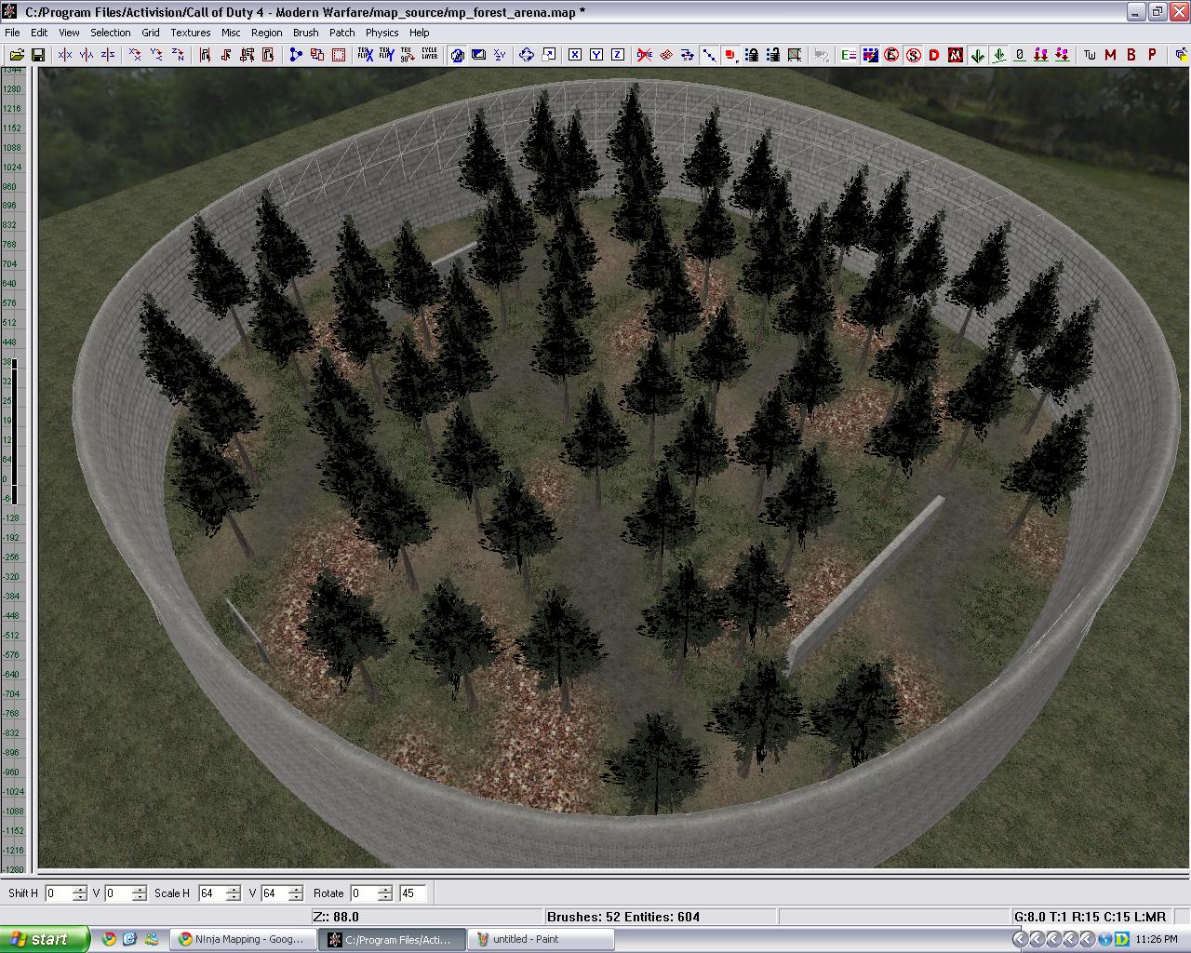Screen dimensions: 1191x953
Task: Click the Cycle Layer toolbar icon
Action: click(429, 55)
